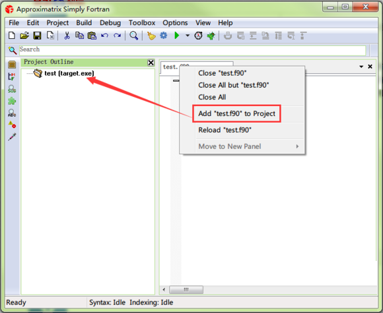The image size is (383, 313).
Task: Select Reload "test.f90" menu entry
Action: 225,130
